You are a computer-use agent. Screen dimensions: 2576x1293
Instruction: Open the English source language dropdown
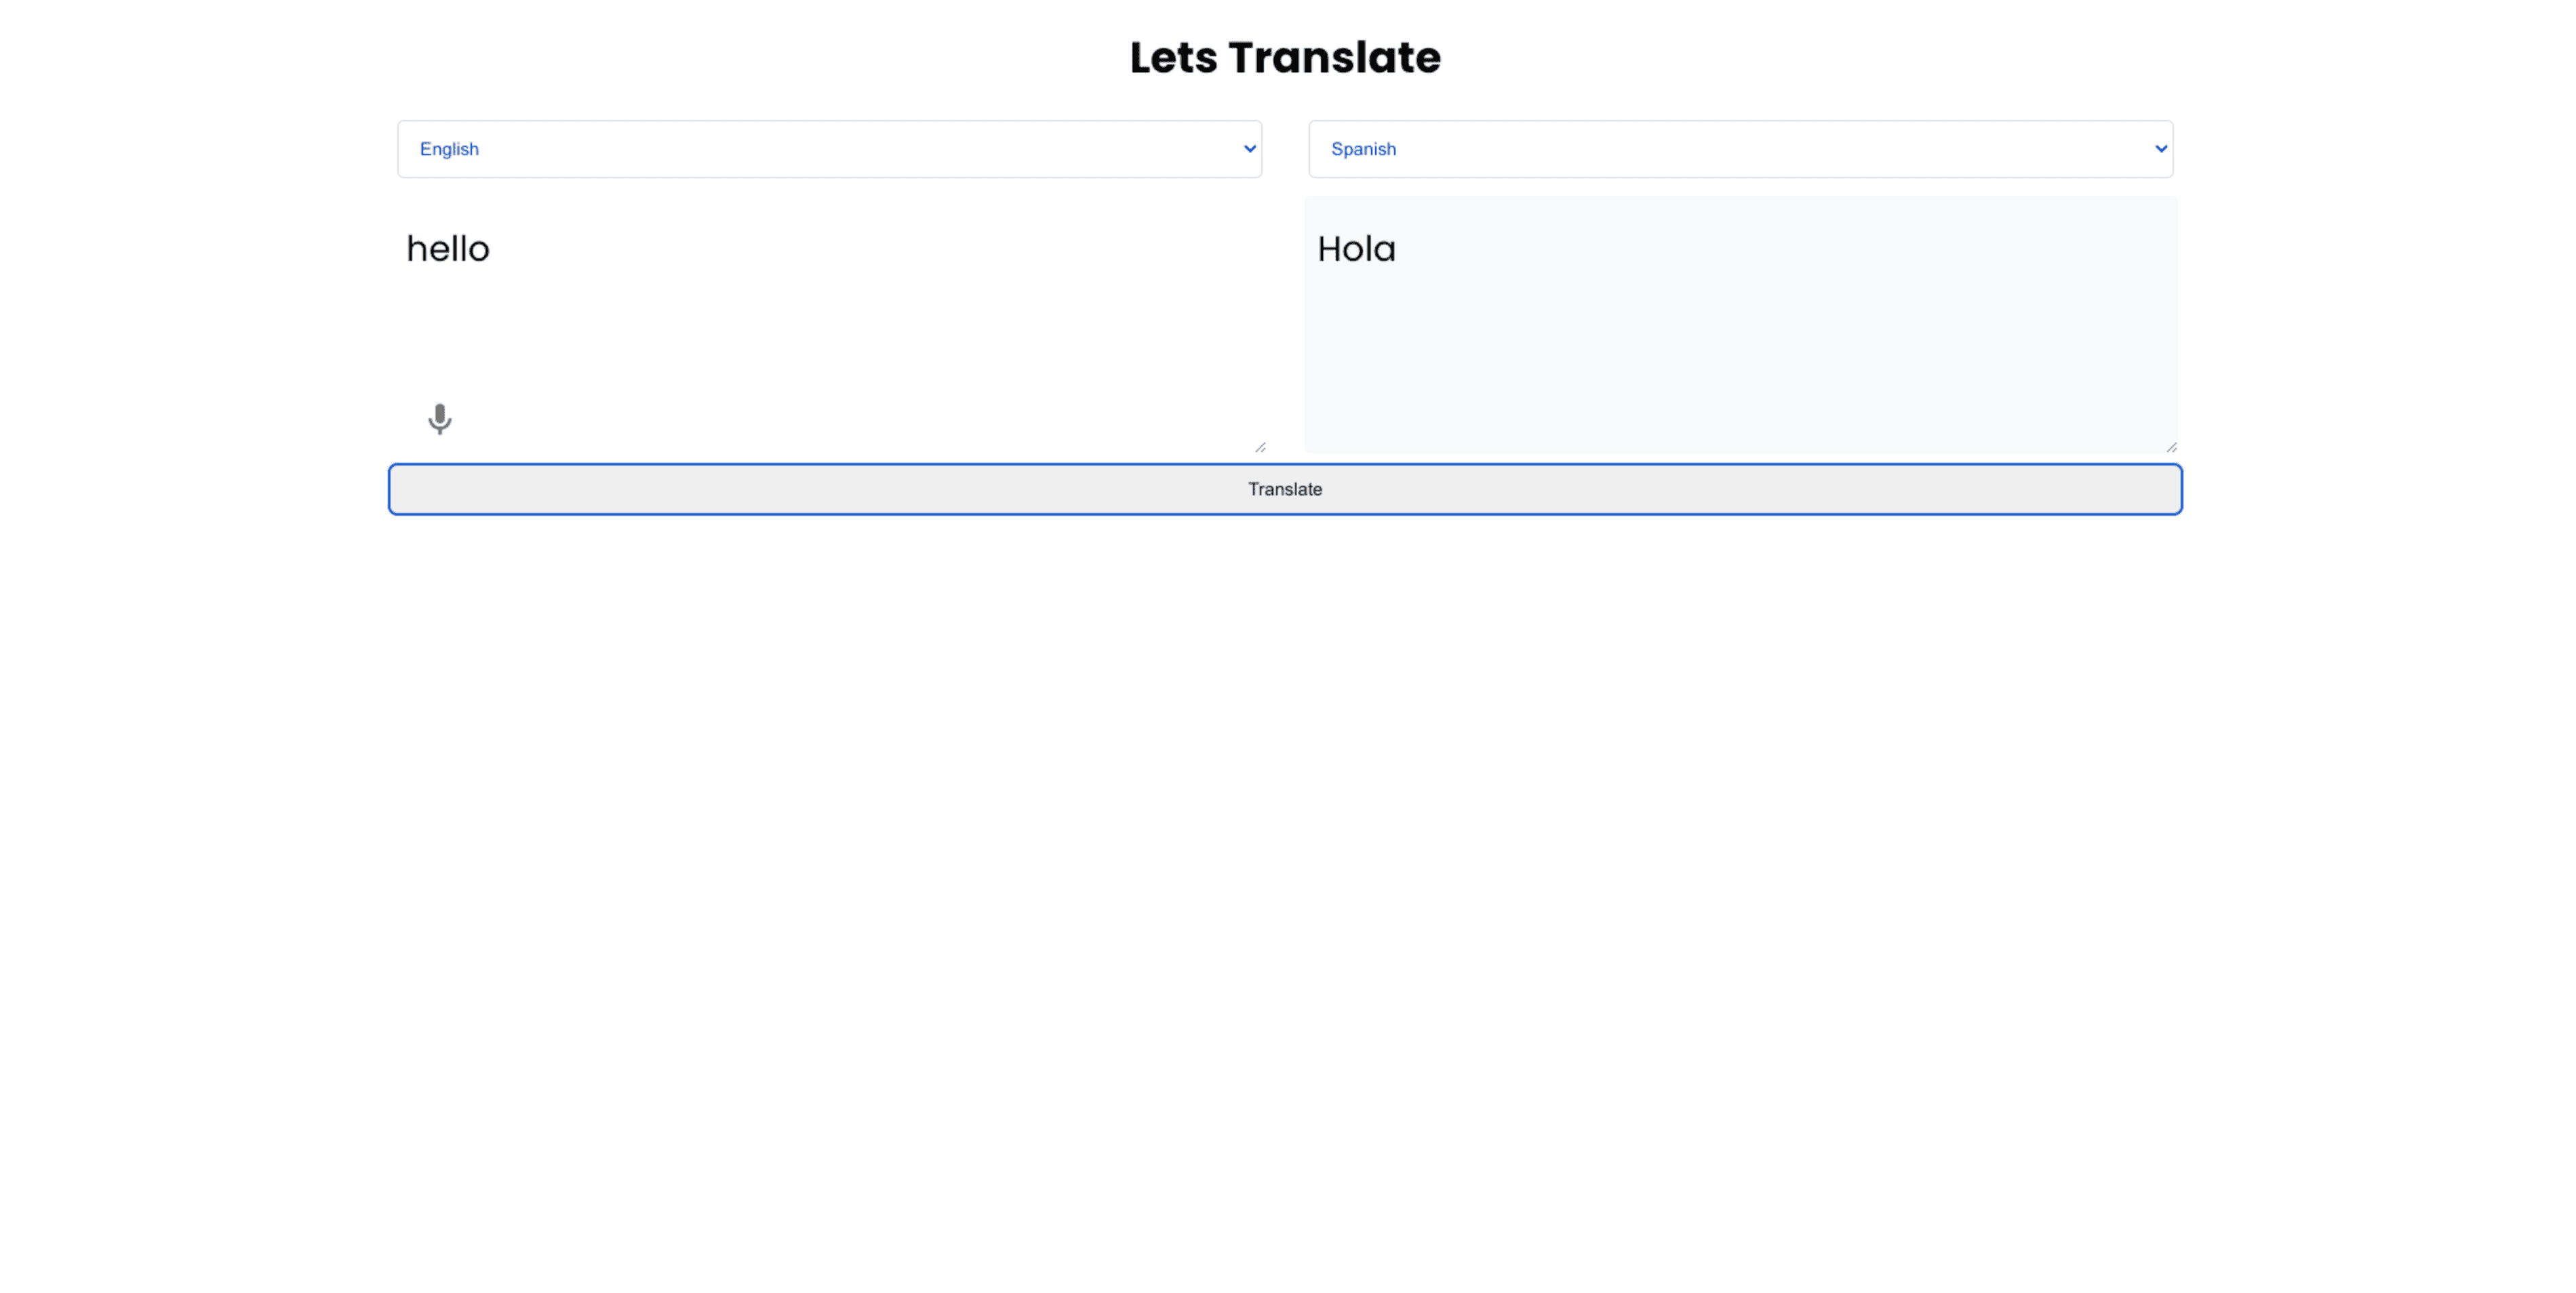click(828, 148)
